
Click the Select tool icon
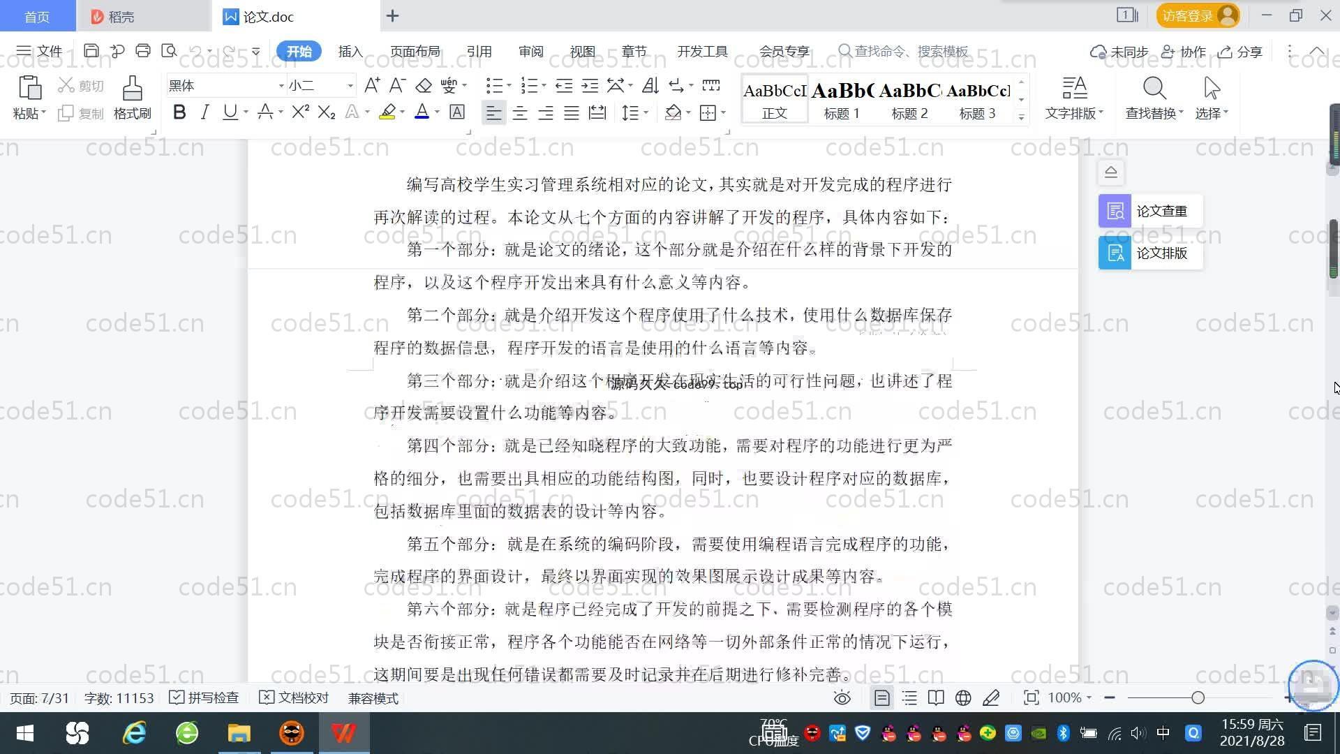(x=1212, y=97)
